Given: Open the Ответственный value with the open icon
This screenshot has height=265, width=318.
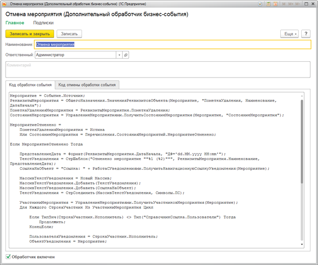Looking at the screenshot, I should (x=125, y=55).
